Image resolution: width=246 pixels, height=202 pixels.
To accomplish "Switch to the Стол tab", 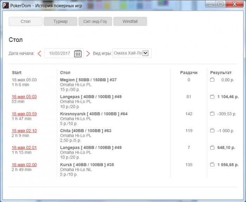I will [x=26, y=21].
